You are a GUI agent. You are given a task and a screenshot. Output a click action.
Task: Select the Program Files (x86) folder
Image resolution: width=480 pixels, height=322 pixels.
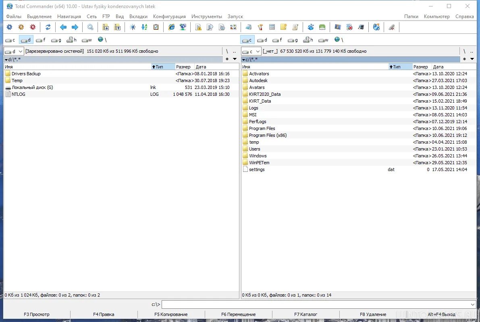click(359, 135)
